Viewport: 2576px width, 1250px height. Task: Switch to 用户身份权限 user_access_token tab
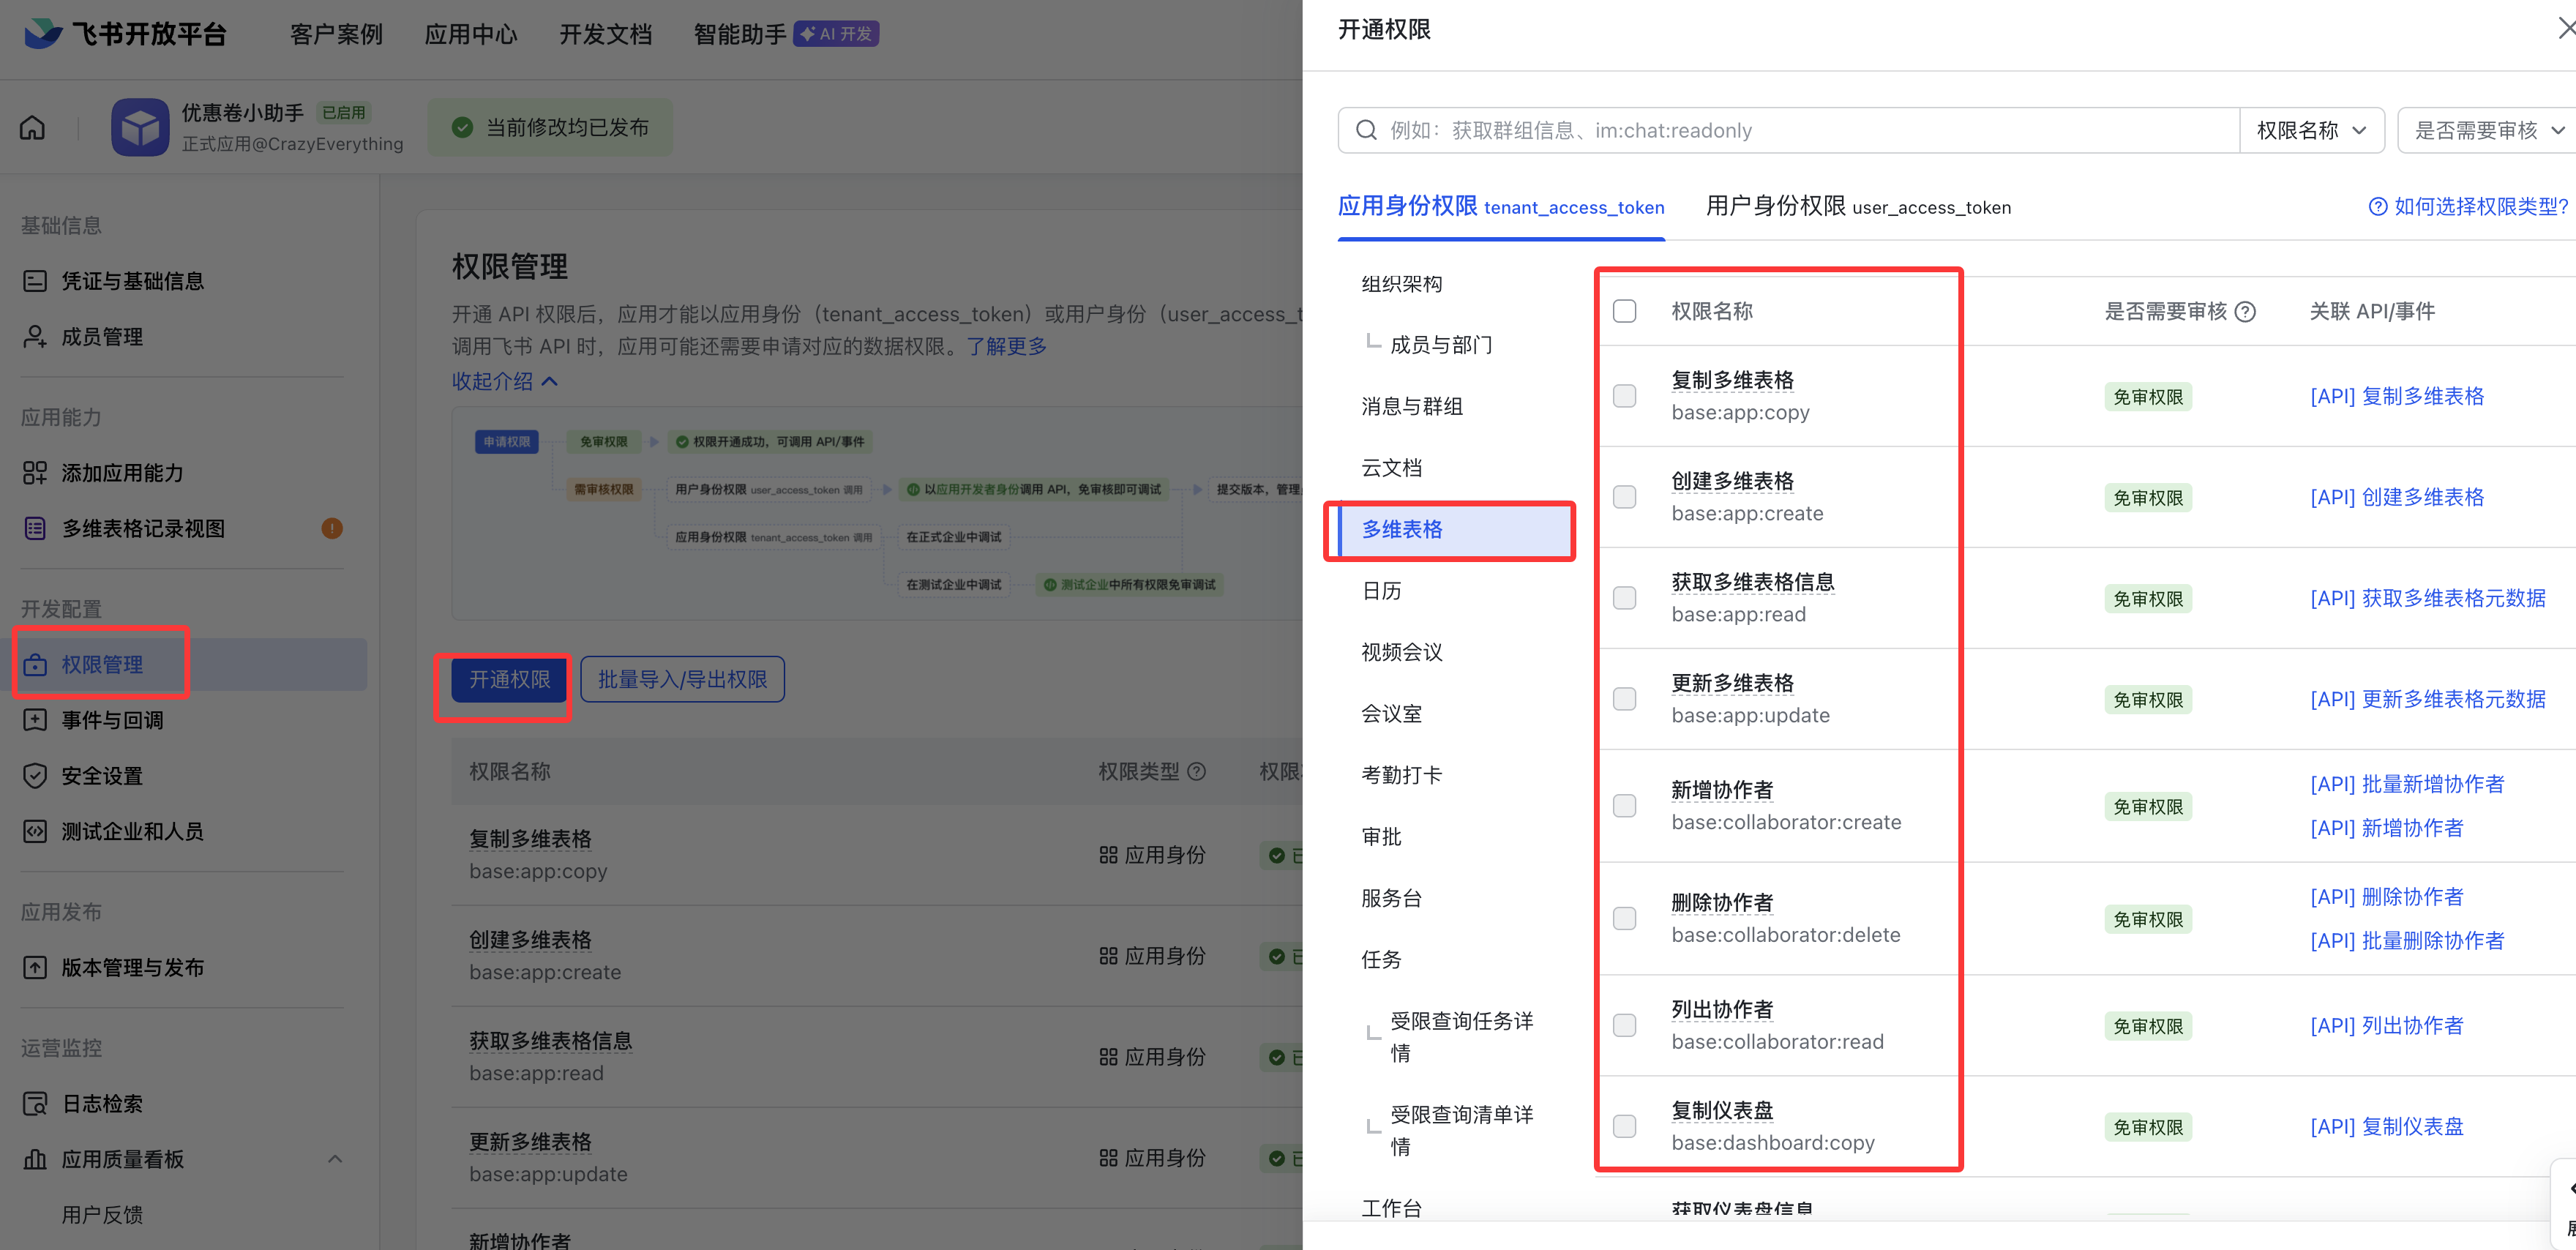point(1858,207)
